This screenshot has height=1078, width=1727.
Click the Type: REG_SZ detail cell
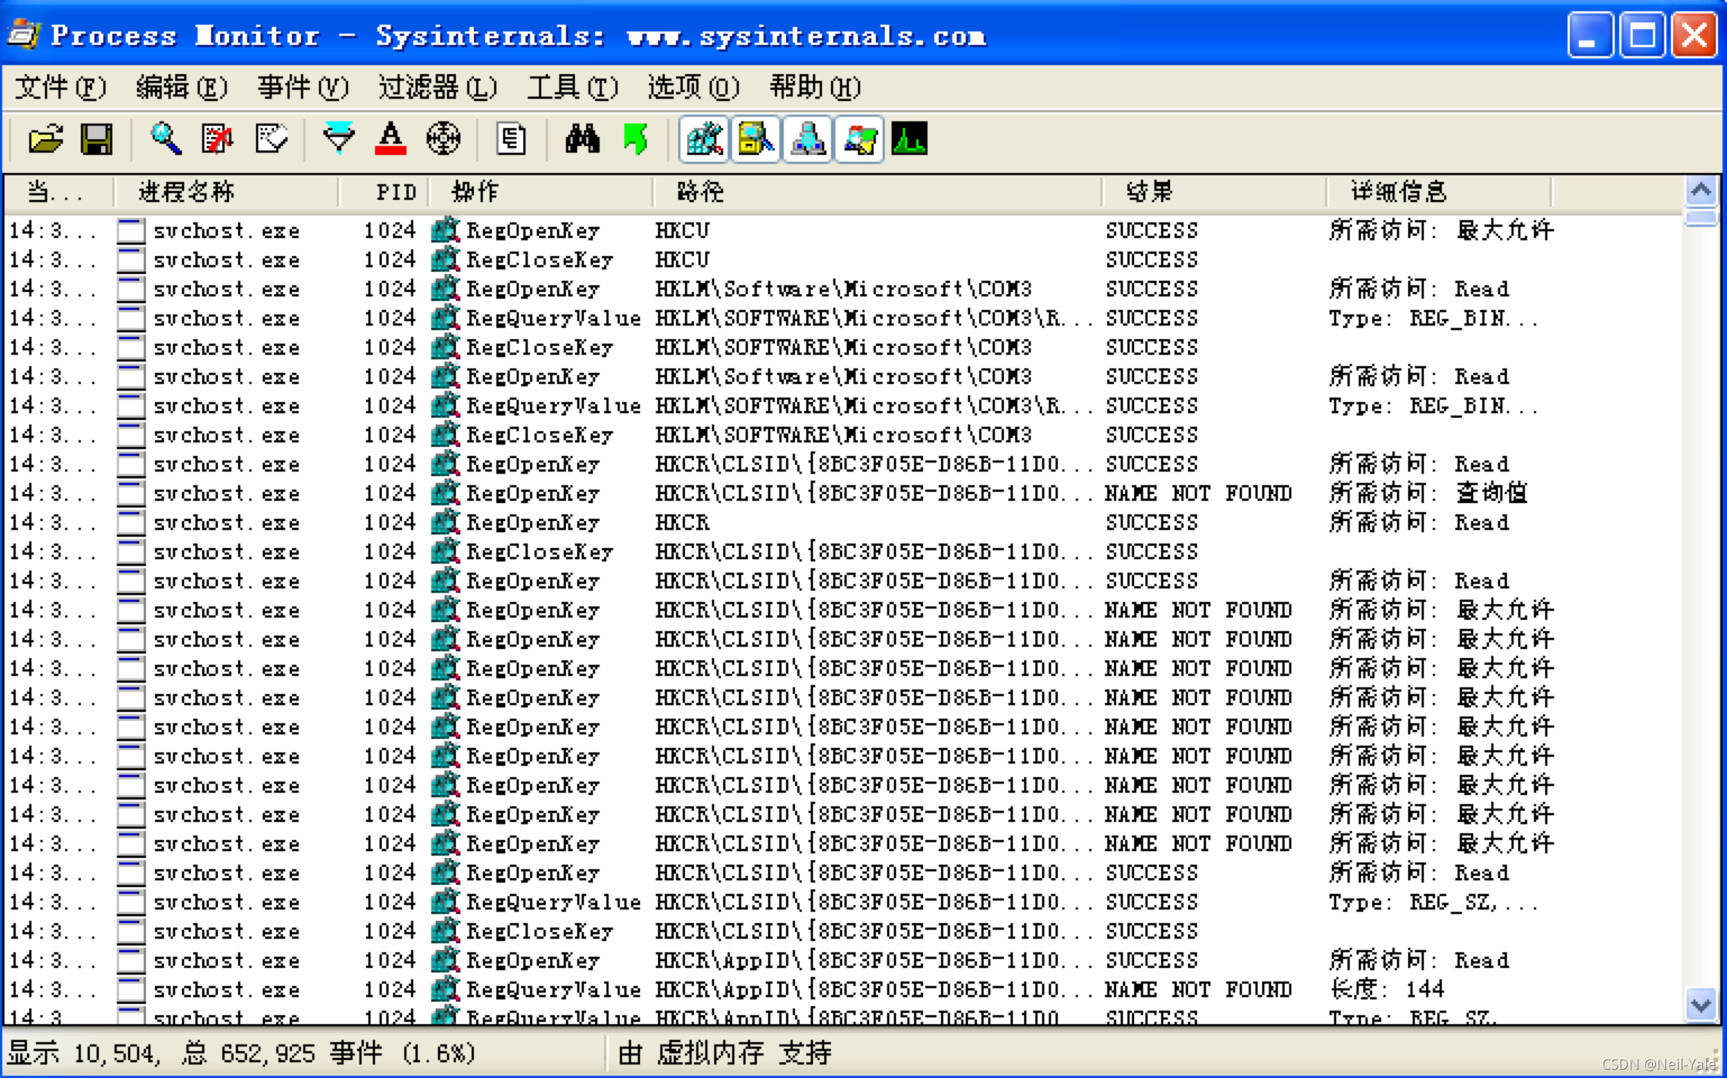click(x=1434, y=902)
